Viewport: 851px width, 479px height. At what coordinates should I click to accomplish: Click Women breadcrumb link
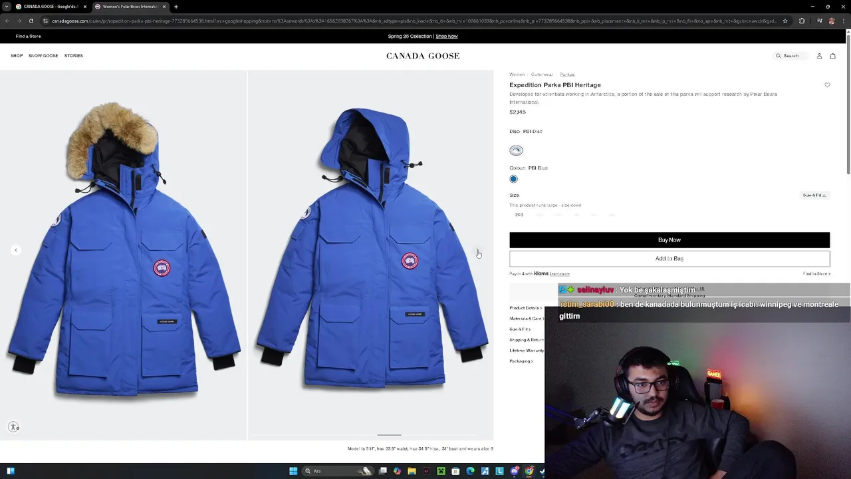[517, 75]
